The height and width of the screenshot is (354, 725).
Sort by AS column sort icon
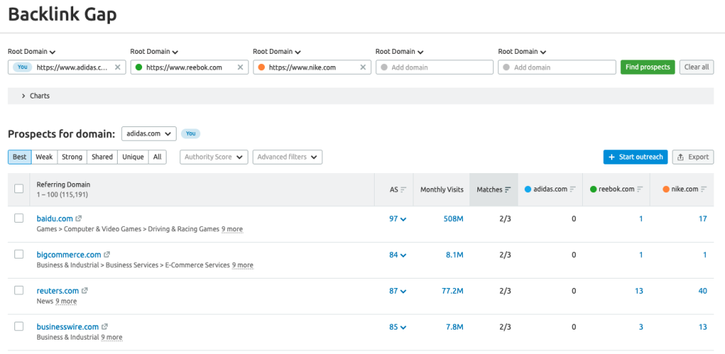pos(403,190)
